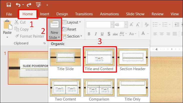
Task: Click into the font name box
Action: coord(98,25)
